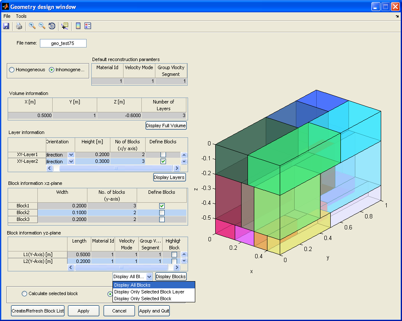Click layer table scroll left arrow
The width and height of the screenshot is (402, 321).
click(x=50, y=168)
